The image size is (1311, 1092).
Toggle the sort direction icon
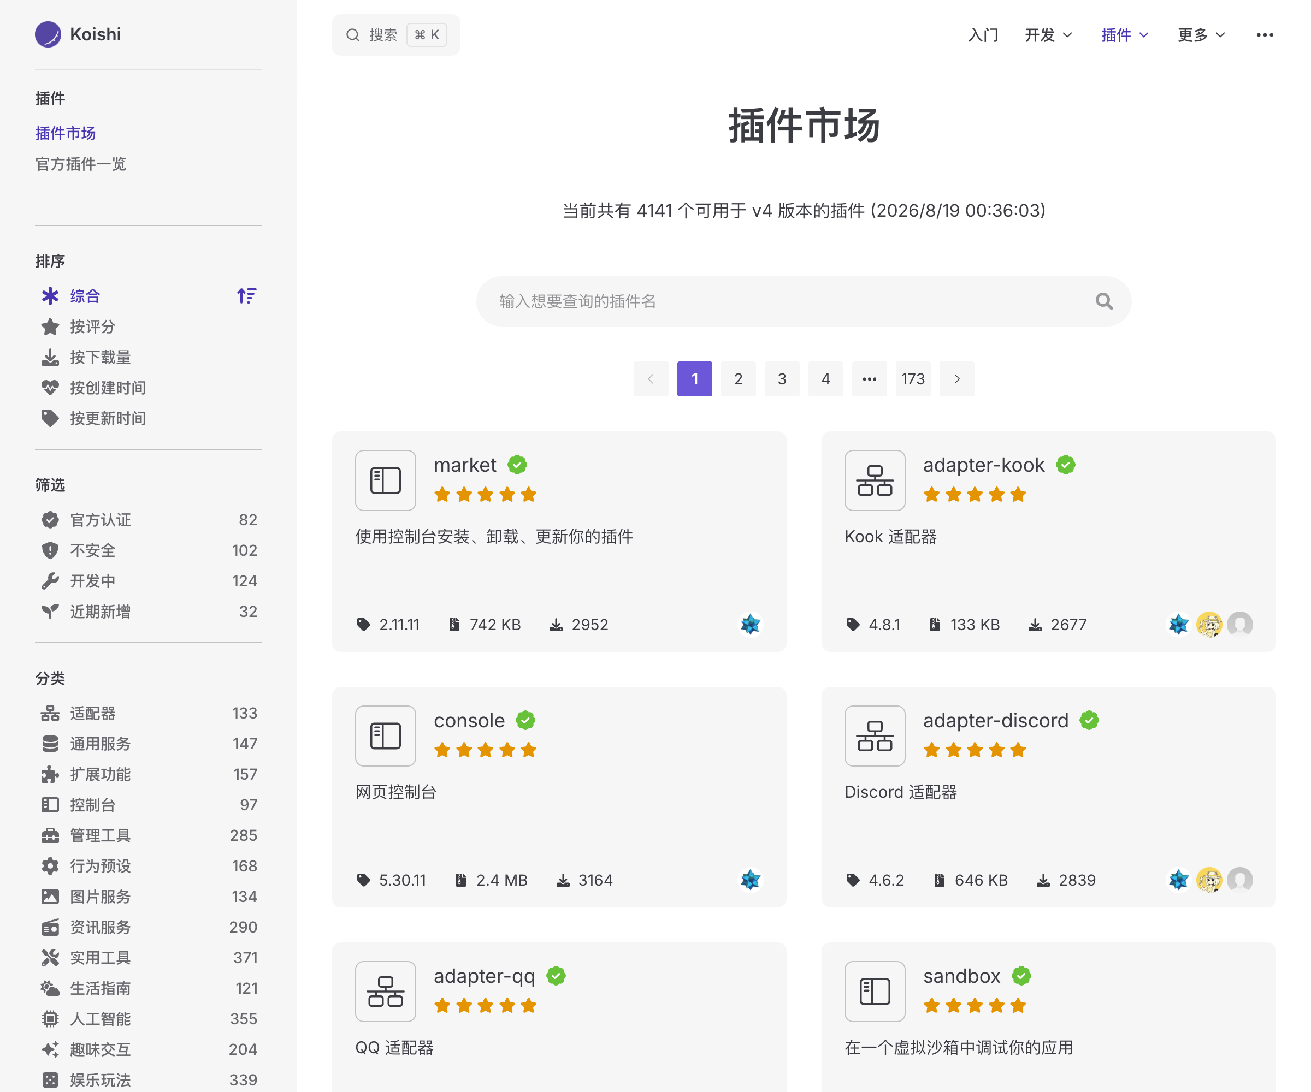click(x=246, y=296)
